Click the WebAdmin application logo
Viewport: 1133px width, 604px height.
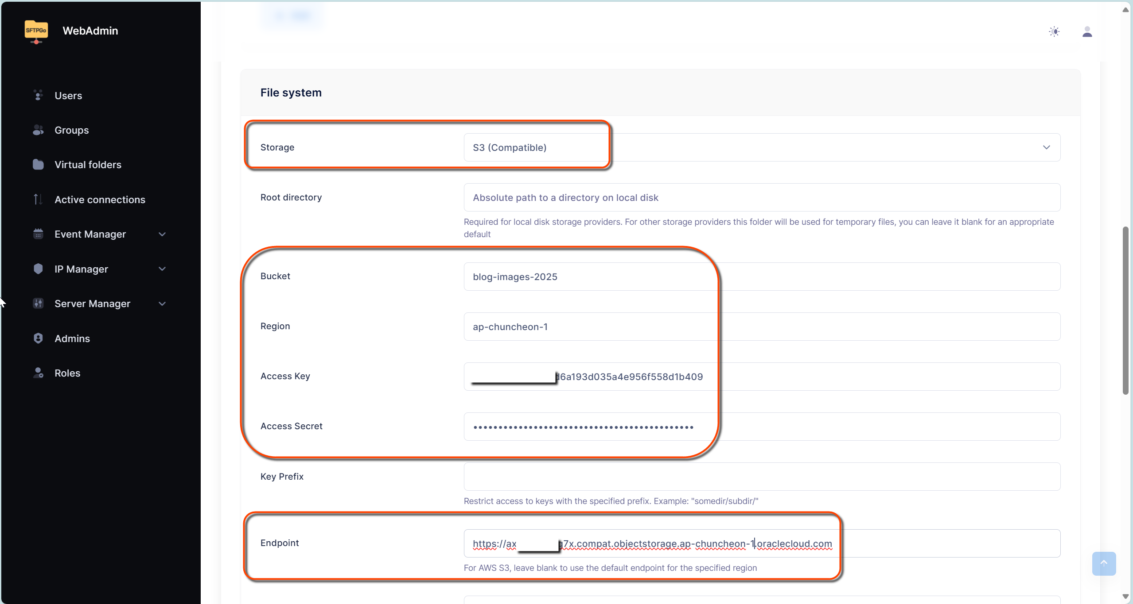pos(35,30)
